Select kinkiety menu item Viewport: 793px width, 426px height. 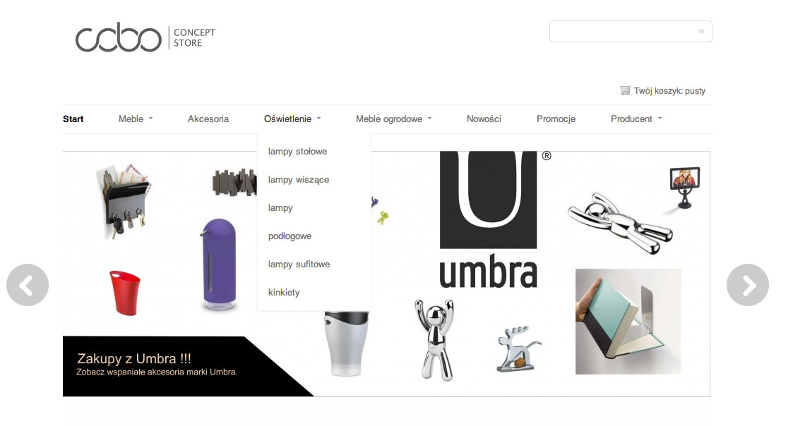coord(284,292)
